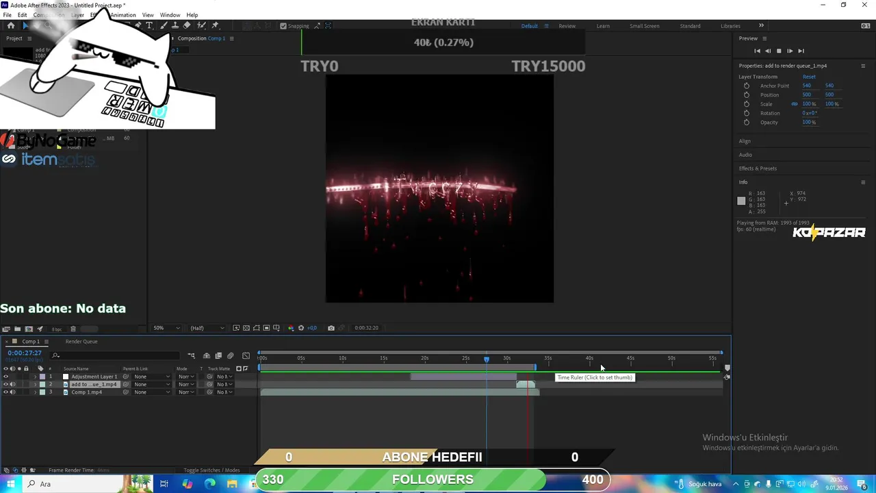The height and width of the screenshot is (493, 876).
Task: Click Reset in Layer Transform
Action: [x=809, y=77]
